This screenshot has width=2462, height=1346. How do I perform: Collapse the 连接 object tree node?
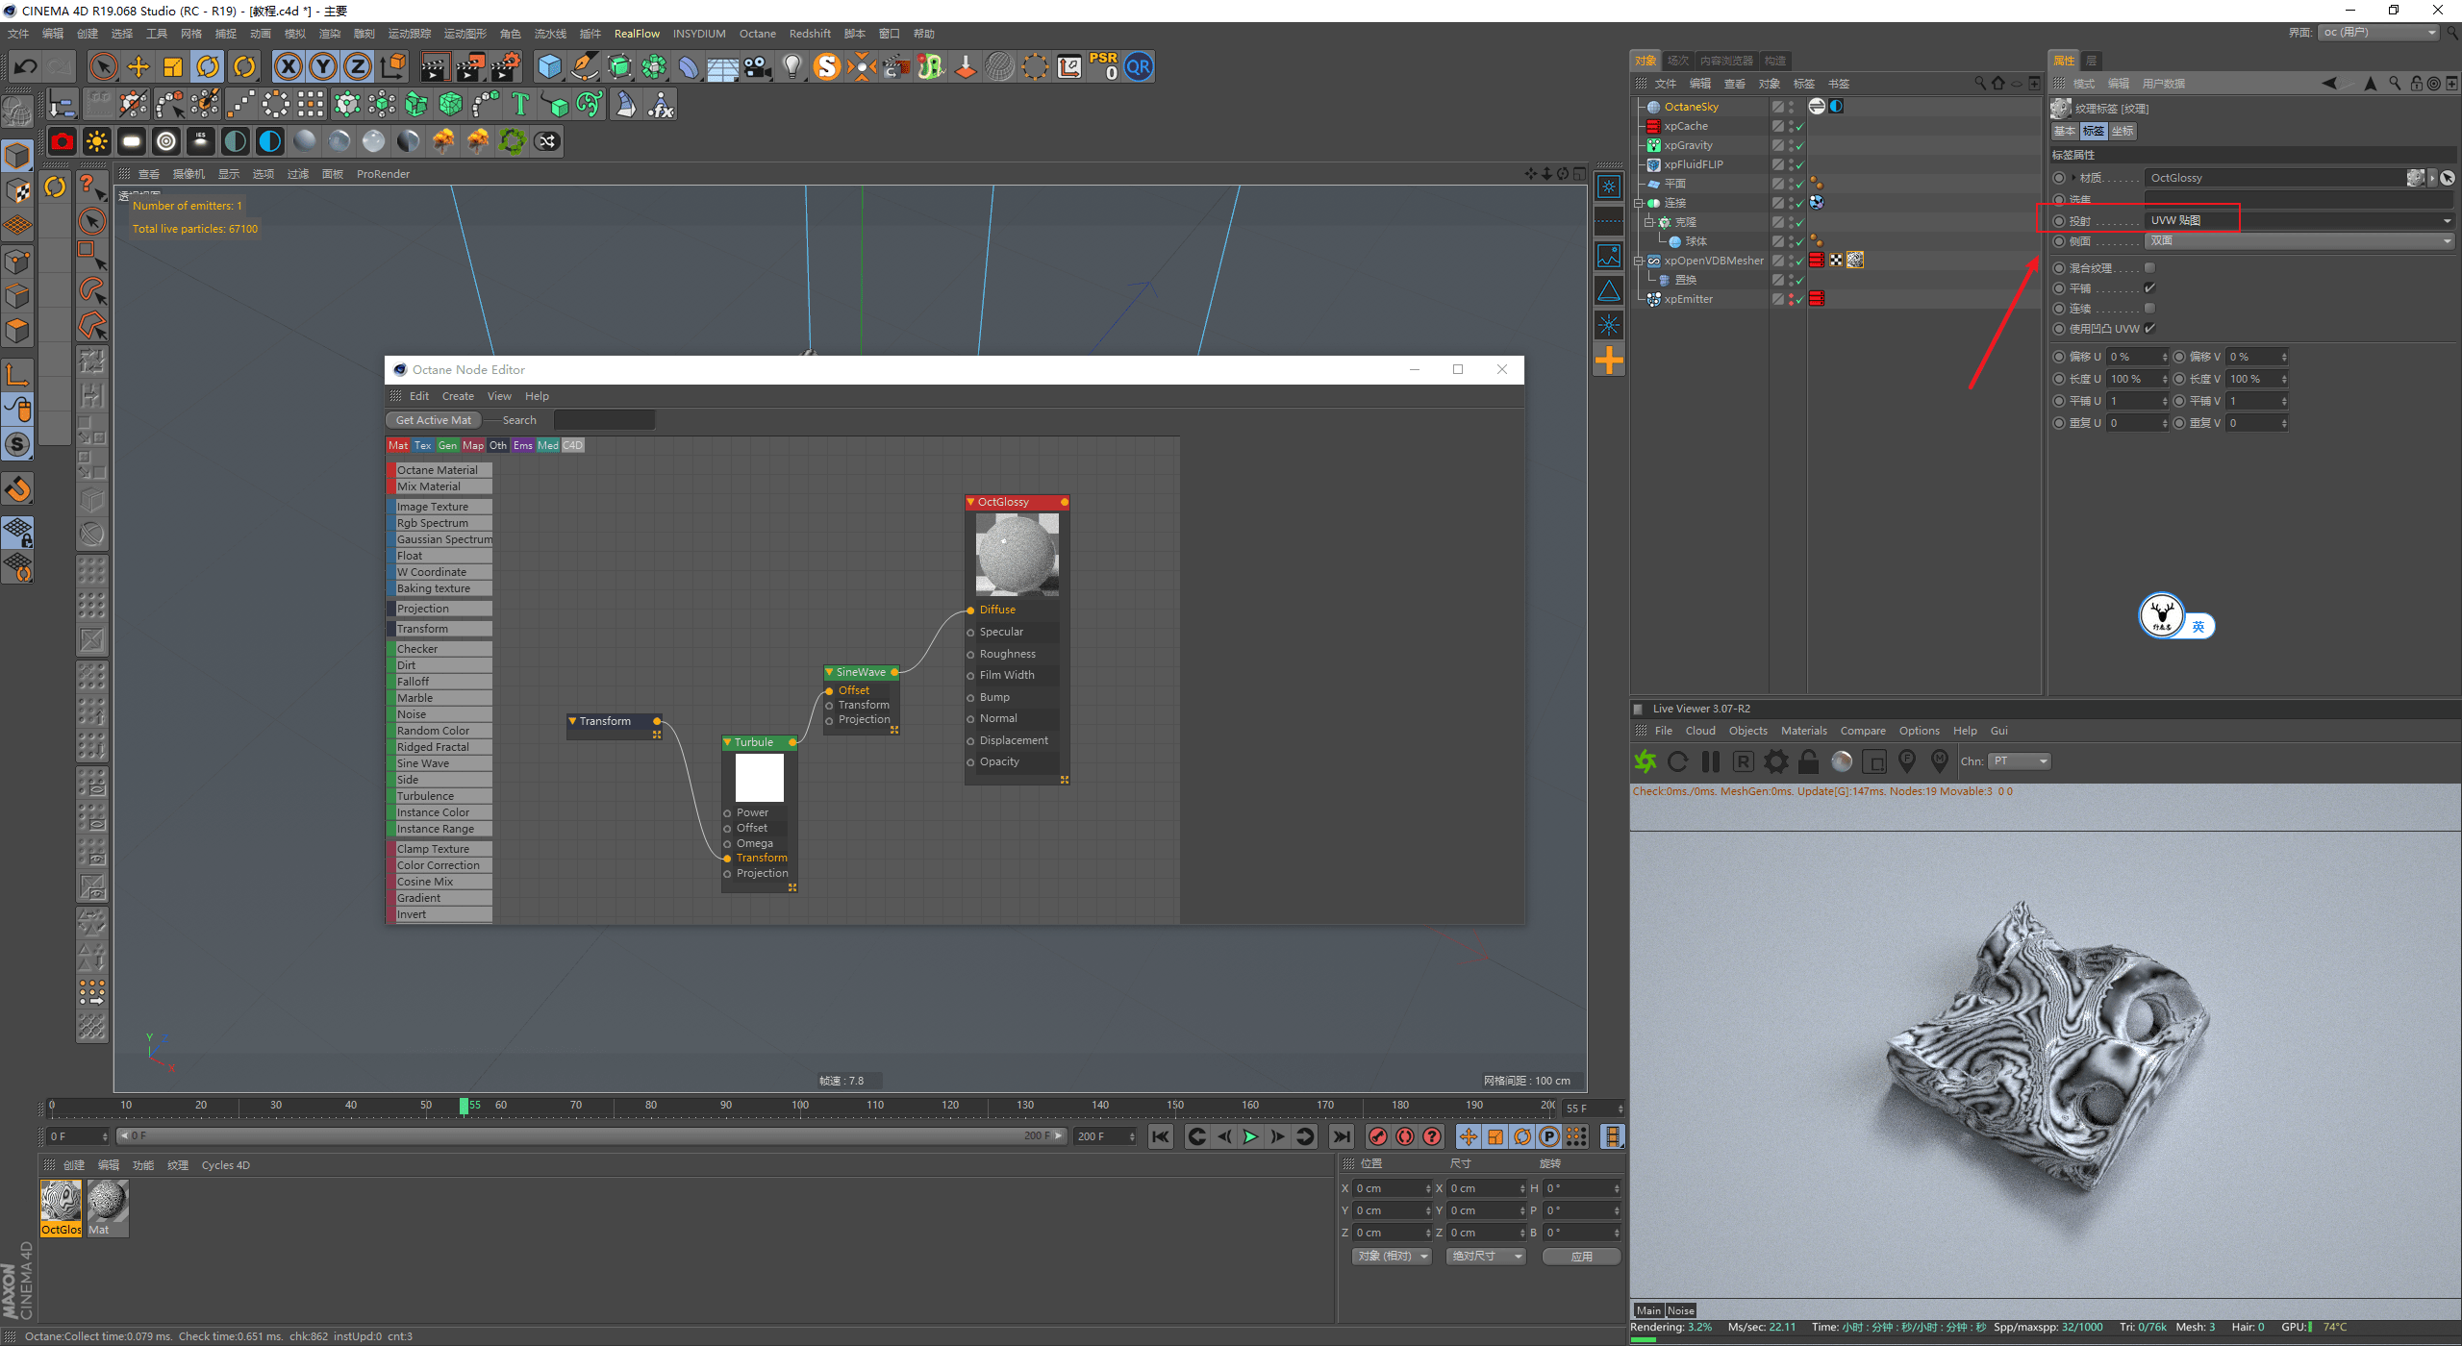(x=1638, y=203)
